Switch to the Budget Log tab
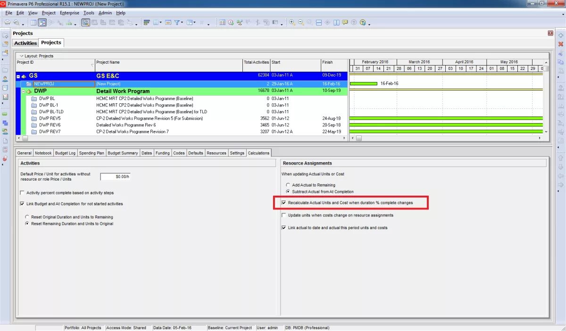The width and height of the screenshot is (566, 331). point(65,153)
